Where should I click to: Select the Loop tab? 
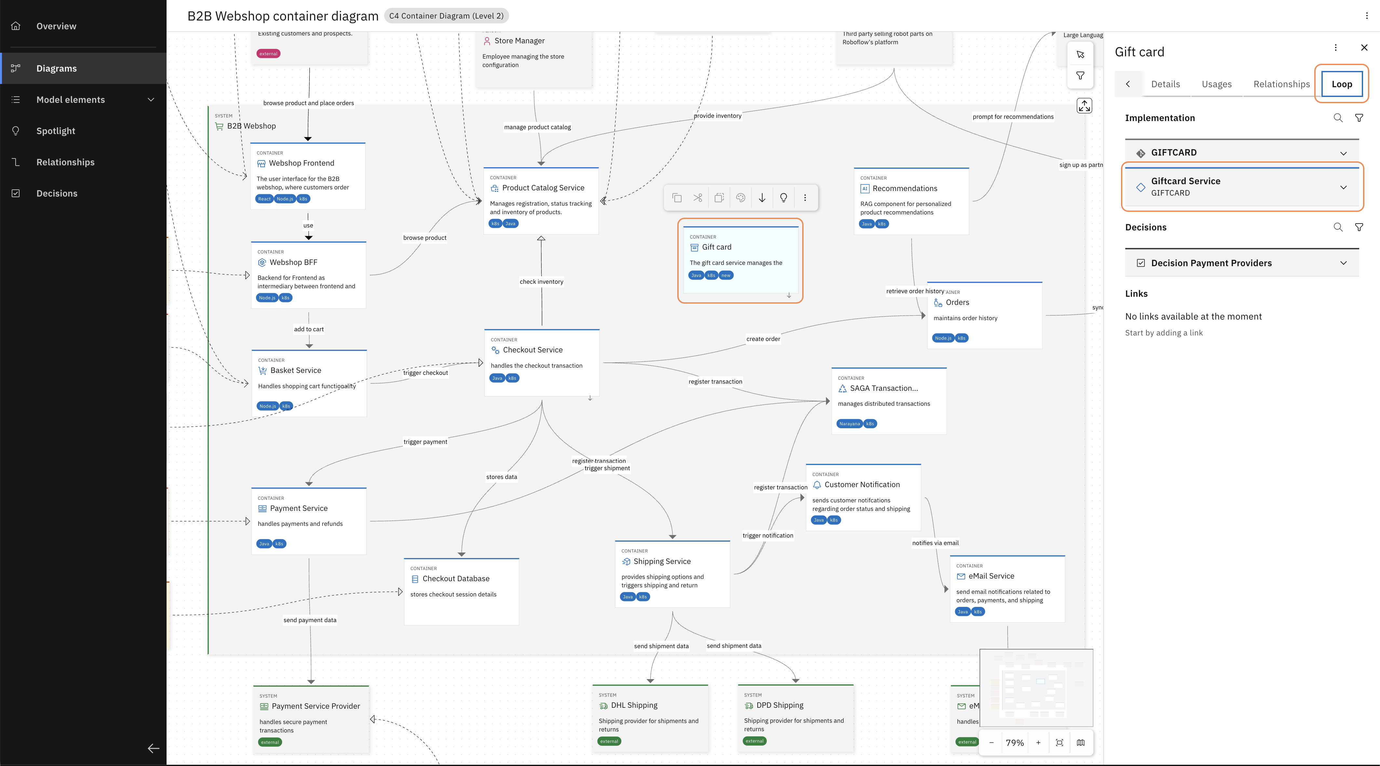(1341, 84)
